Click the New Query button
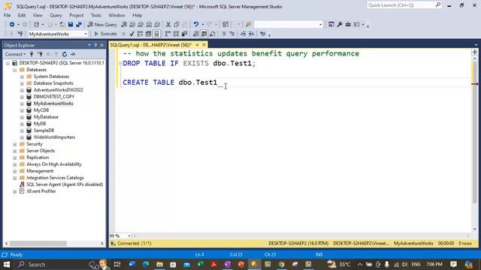The image size is (481, 270). (102, 25)
